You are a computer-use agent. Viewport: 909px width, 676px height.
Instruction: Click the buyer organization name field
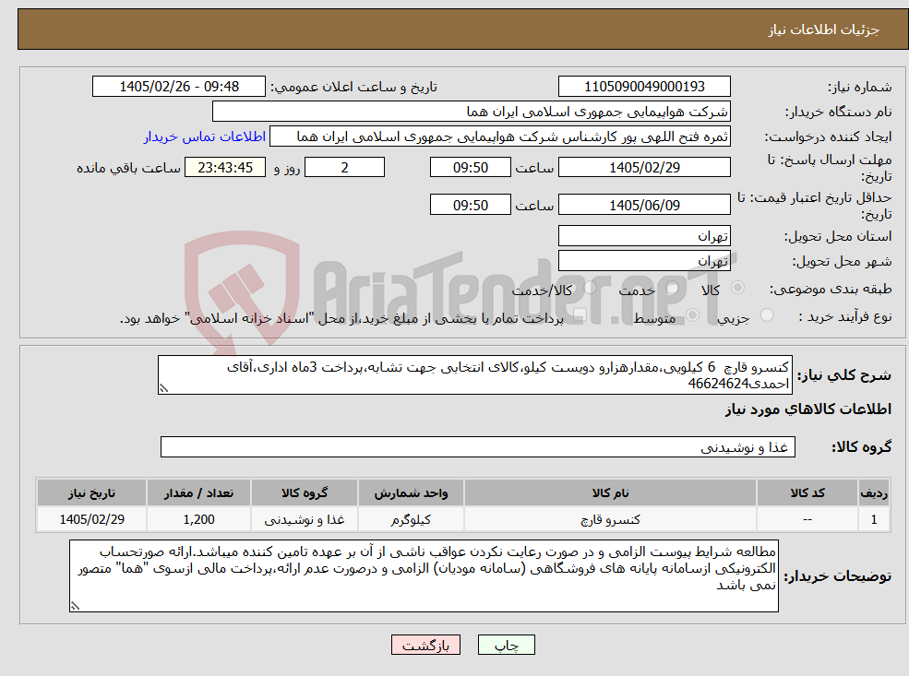pyautogui.click(x=472, y=112)
